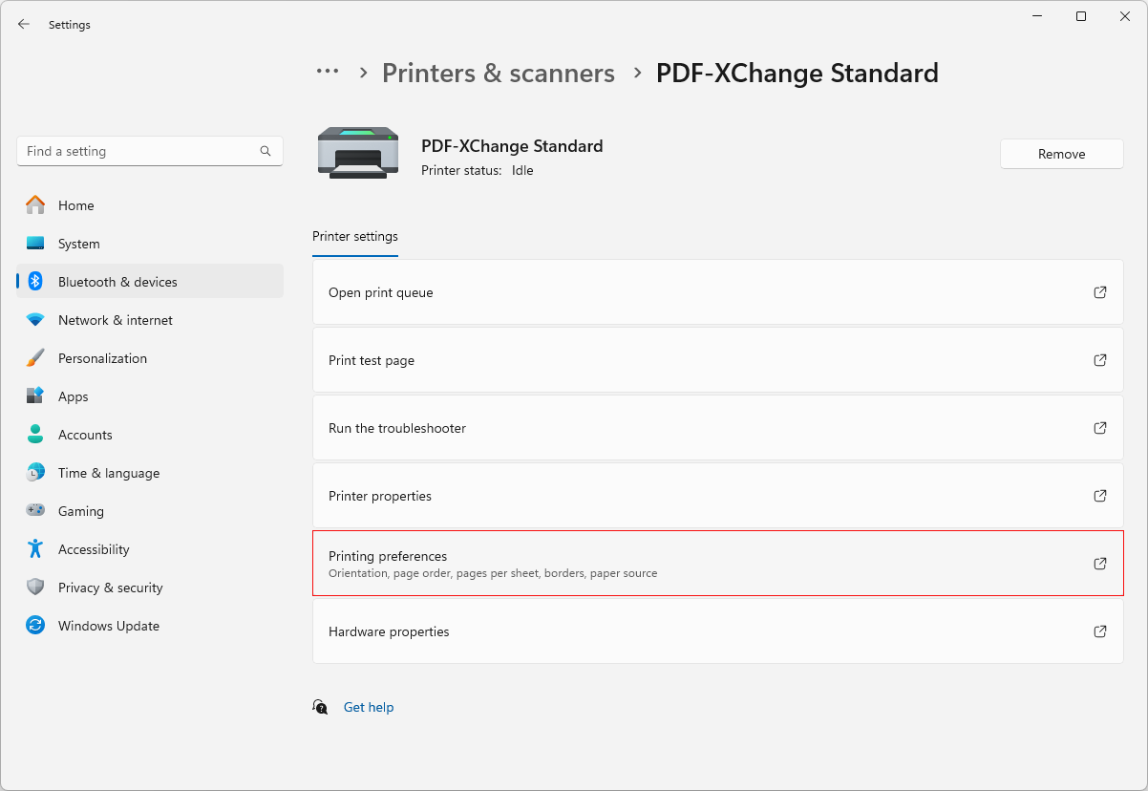Go to Accounts settings
Screen dimensions: 1148x791
coord(150,435)
